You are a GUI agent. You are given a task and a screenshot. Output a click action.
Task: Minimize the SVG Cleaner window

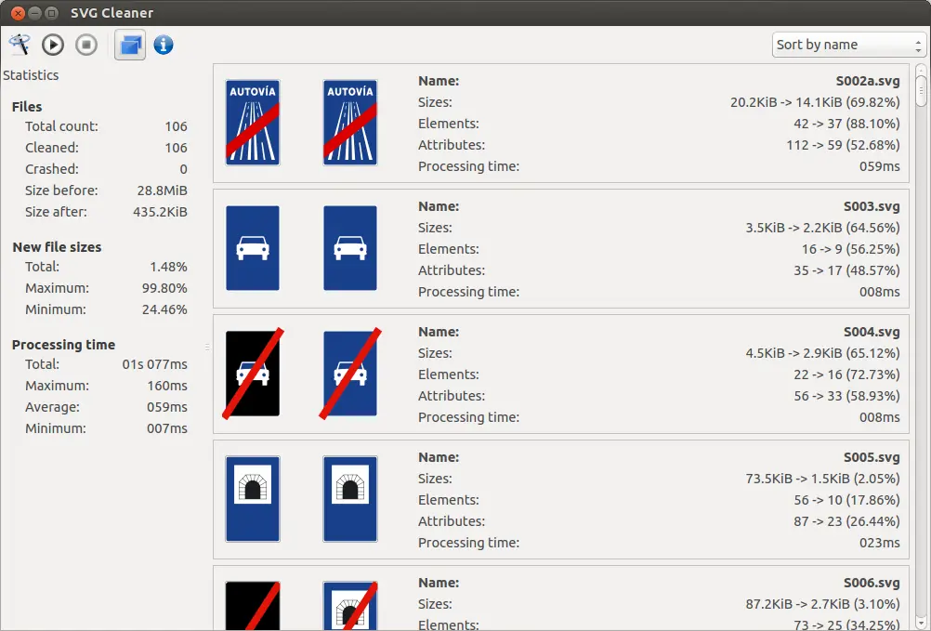click(x=34, y=12)
